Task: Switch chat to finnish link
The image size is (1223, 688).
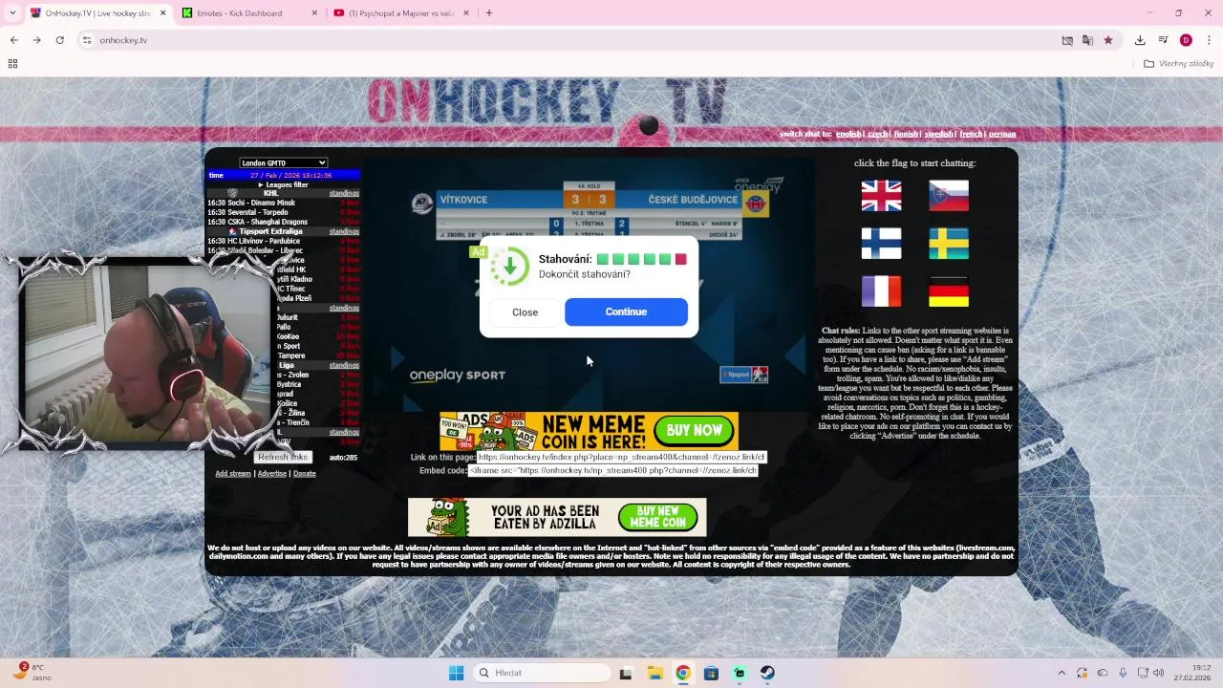Action: click(906, 134)
